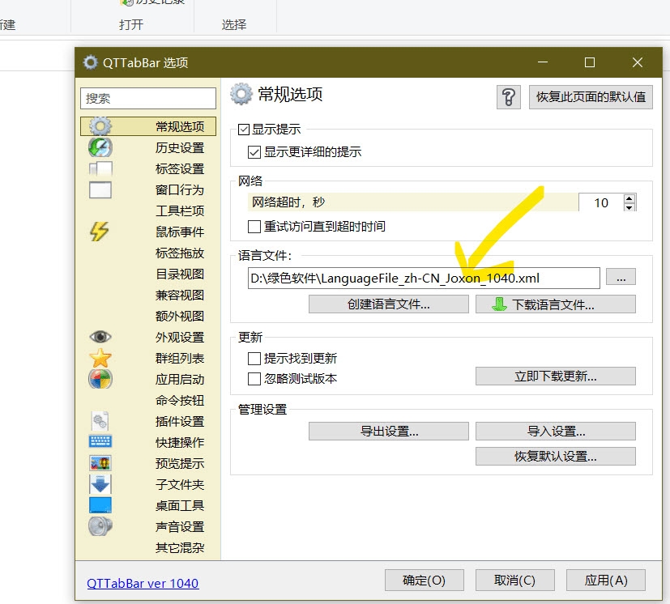Screen dimensions: 670x604
Task: Select the gear icon beside 常规选项
Action: point(102,125)
